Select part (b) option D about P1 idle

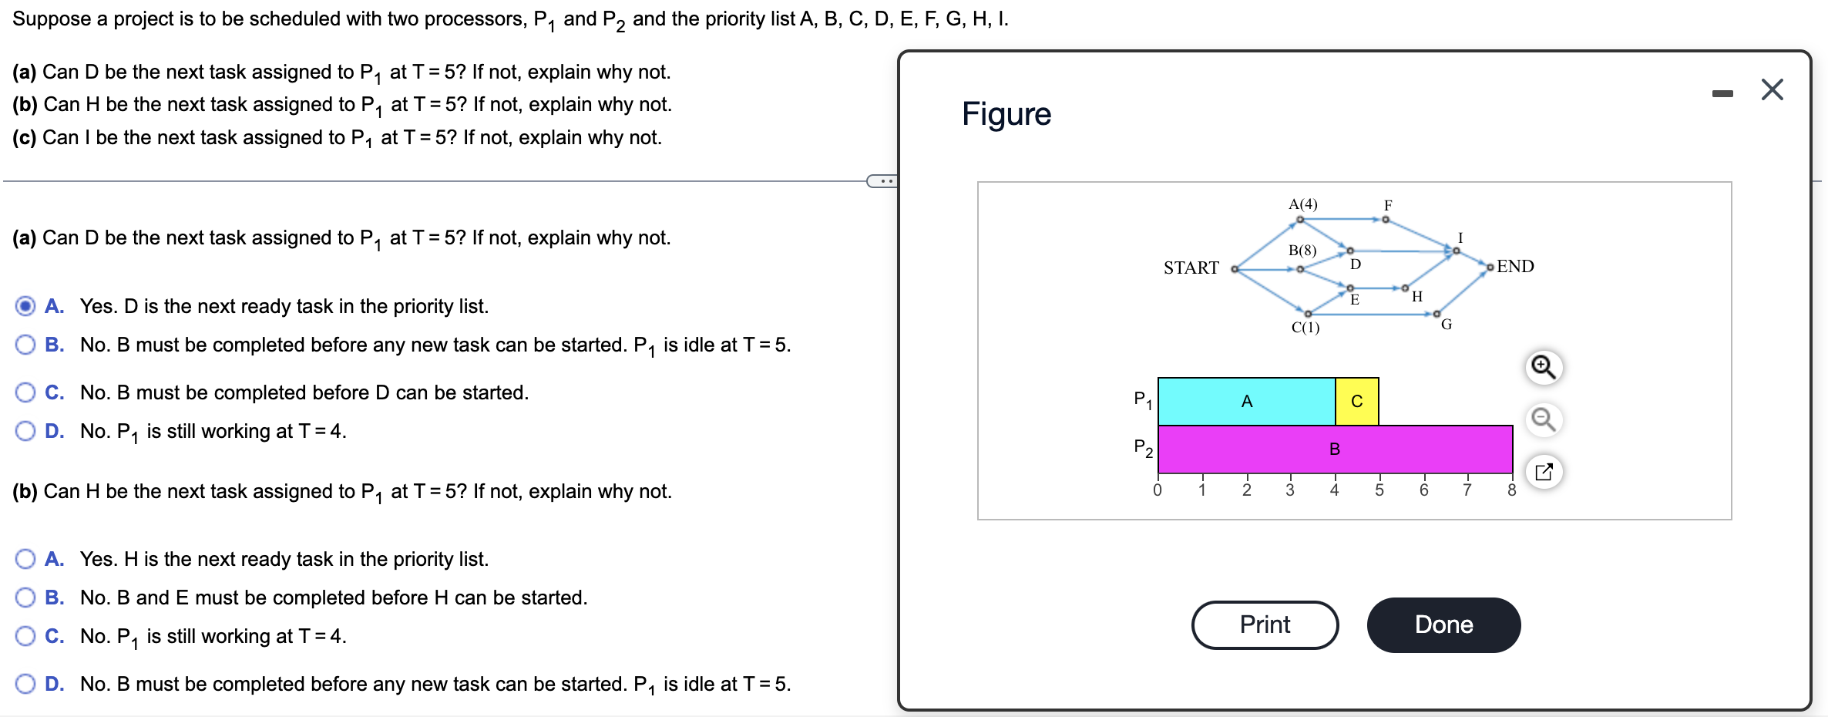25,684
